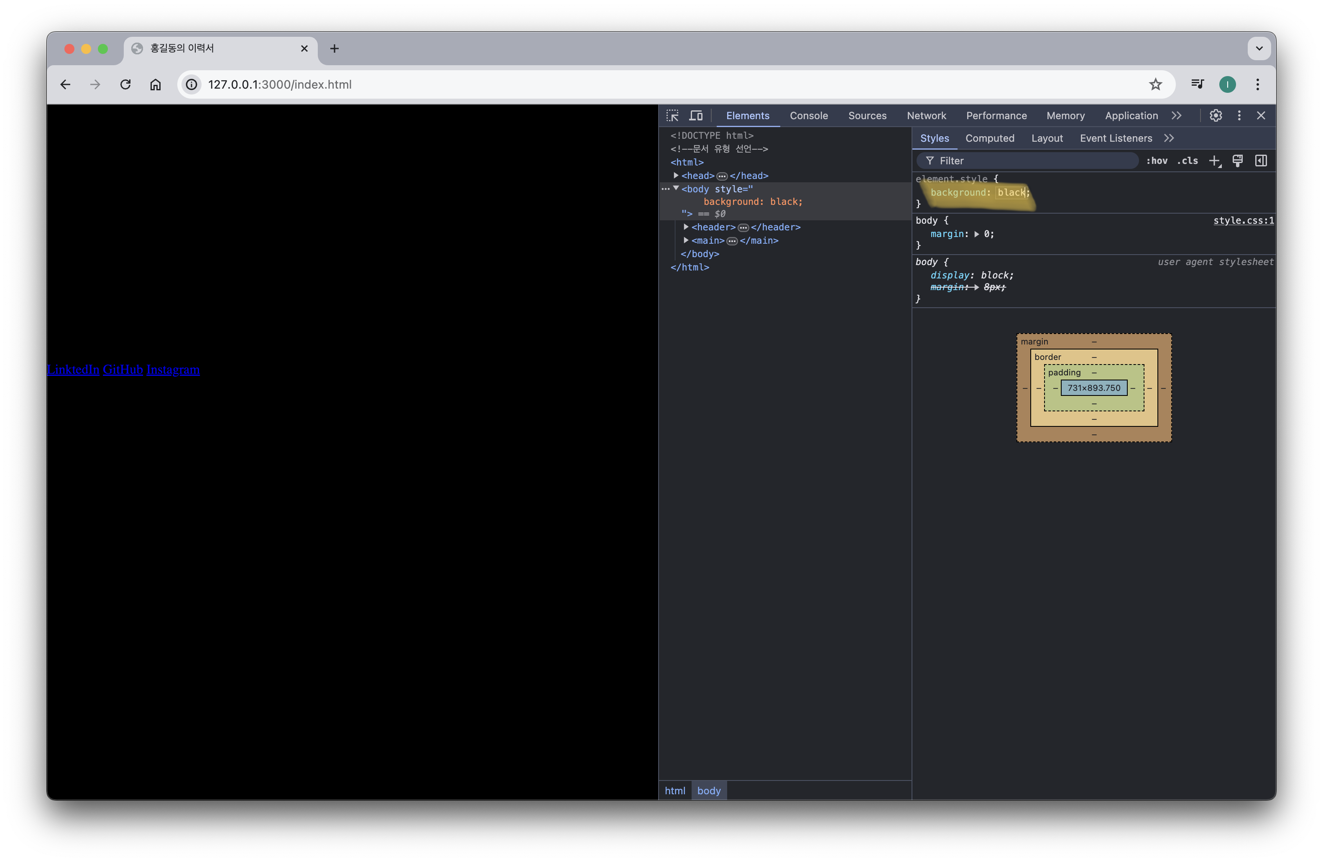The image size is (1323, 862).
Task: Expand the margin shorthand value triangle
Action: tap(977, 235)
